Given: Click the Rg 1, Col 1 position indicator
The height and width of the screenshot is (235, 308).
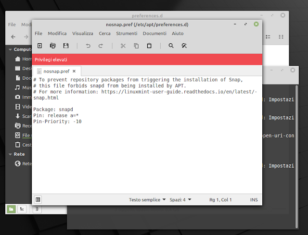Looking at the screenshot, I should pos(220,200).
